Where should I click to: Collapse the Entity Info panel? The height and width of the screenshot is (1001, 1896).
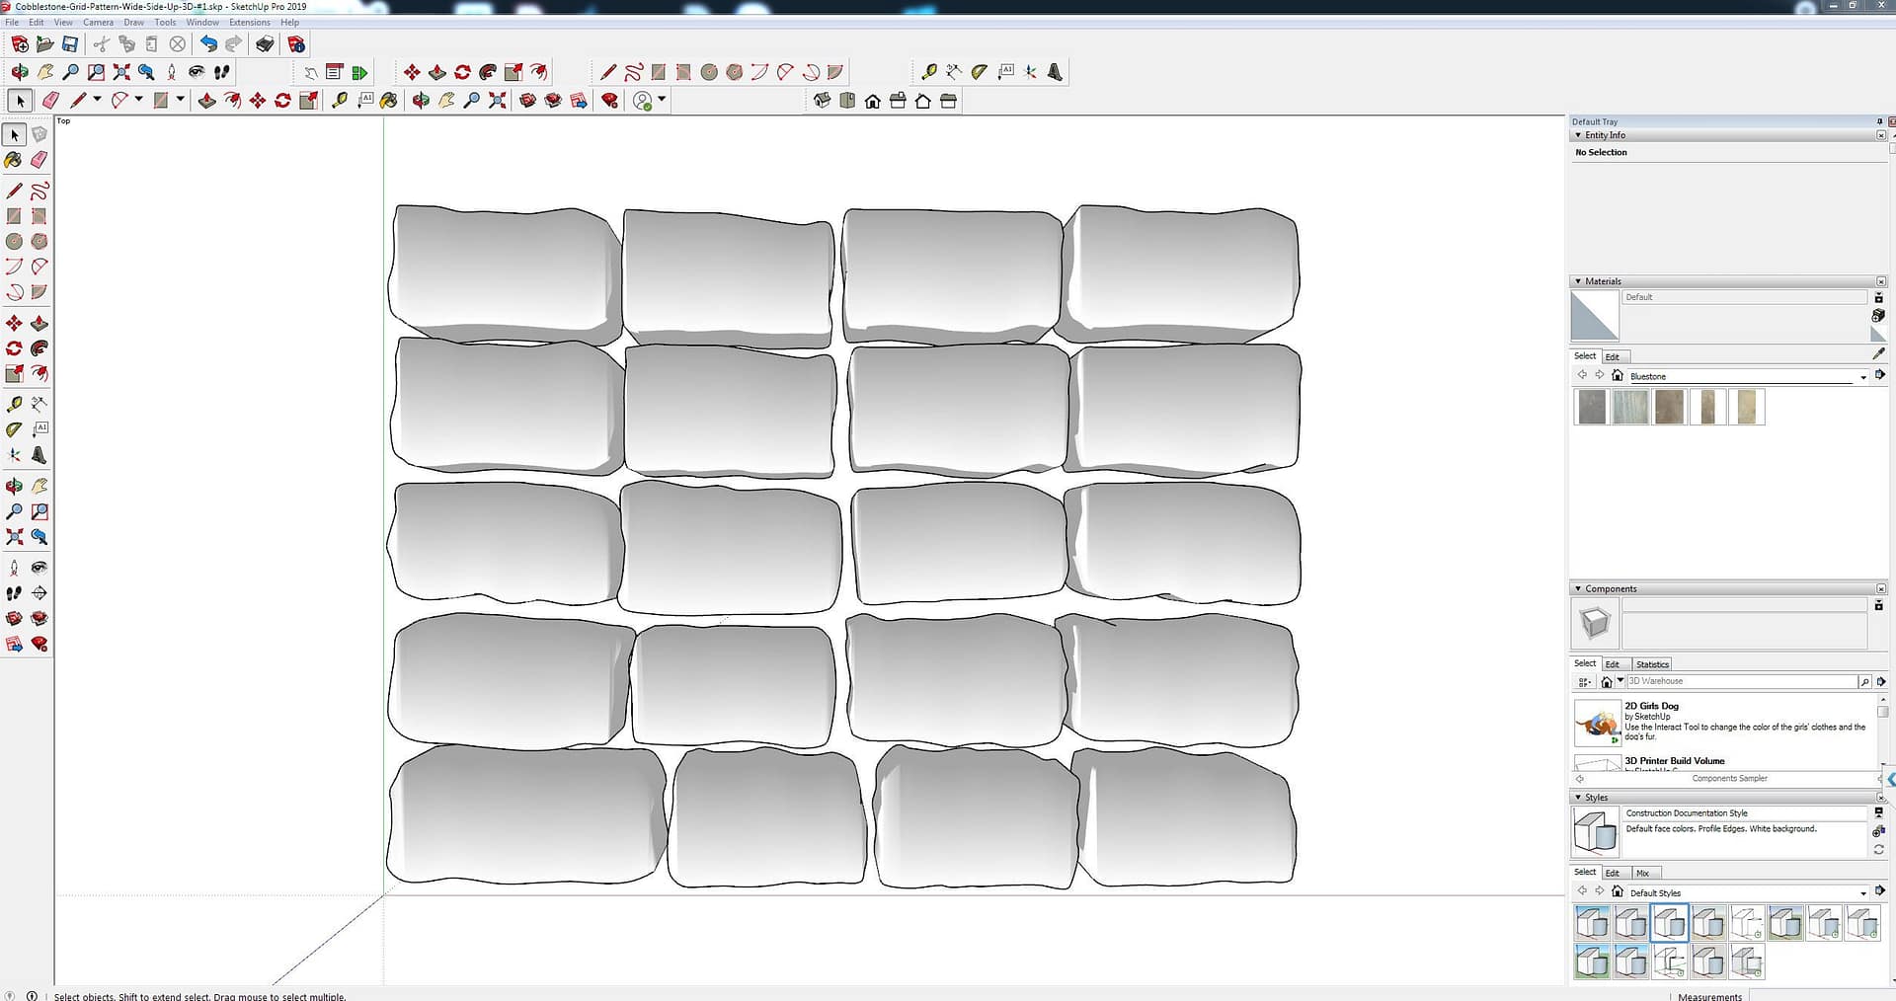click(1578, 135)
